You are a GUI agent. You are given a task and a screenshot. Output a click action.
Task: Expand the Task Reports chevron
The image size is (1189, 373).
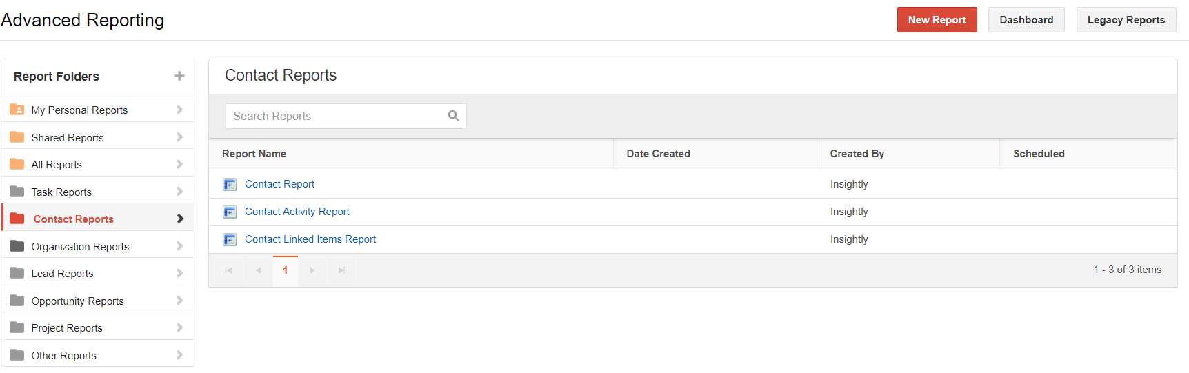tap(179, 192)
